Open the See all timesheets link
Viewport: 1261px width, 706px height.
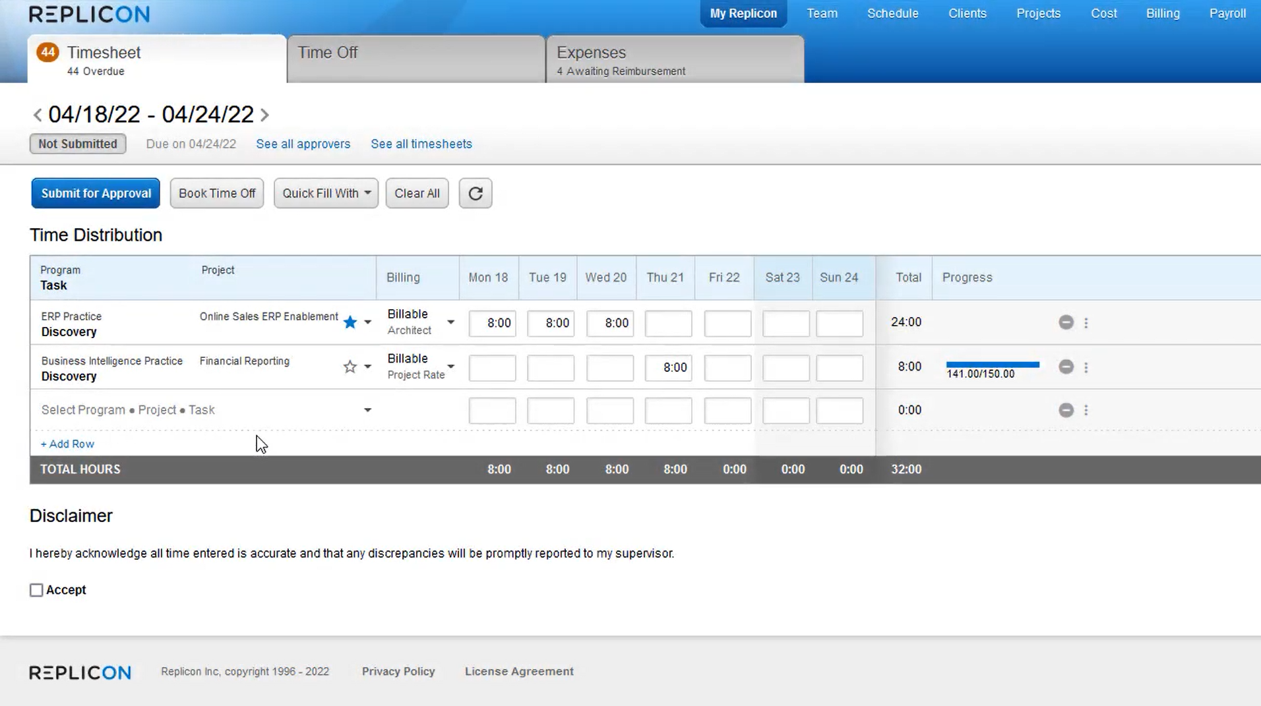(421, 144)
